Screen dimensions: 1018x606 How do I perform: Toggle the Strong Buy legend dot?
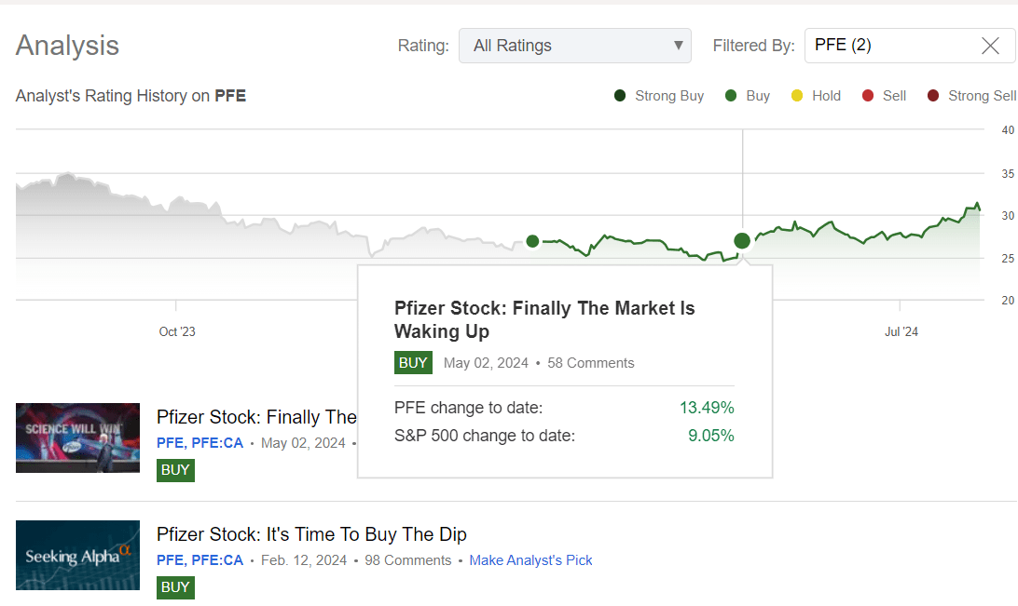[620, 96]
